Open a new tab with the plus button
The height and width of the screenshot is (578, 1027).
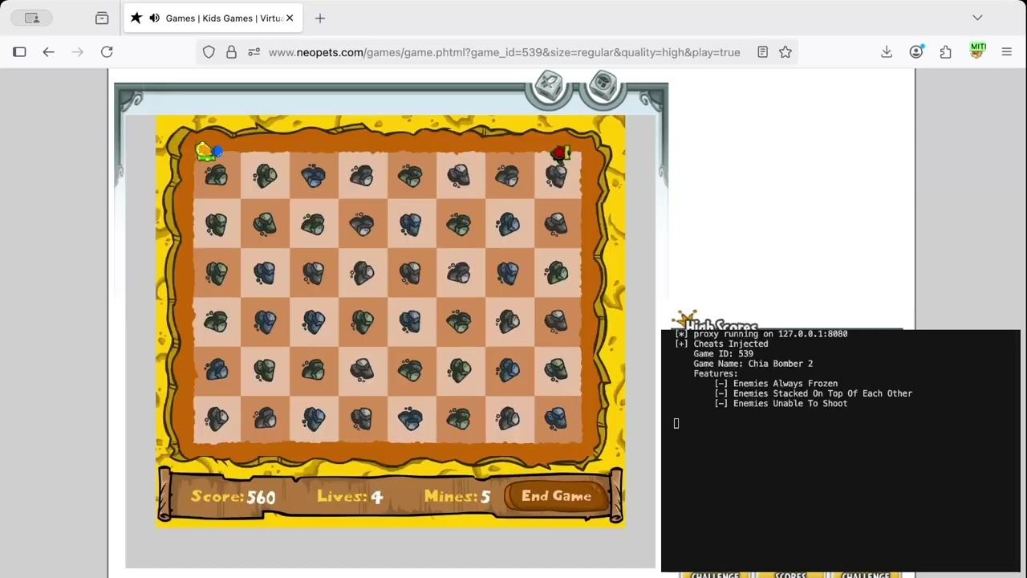pos(320,18)
